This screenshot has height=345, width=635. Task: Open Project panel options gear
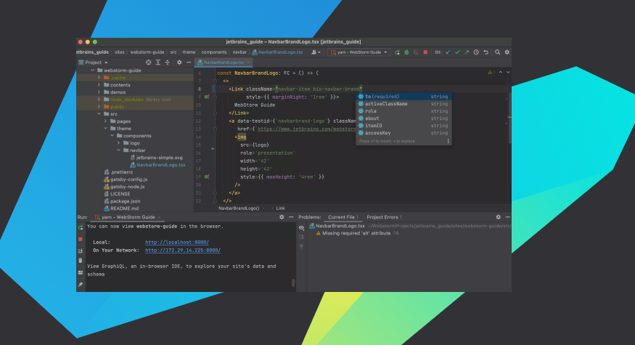click(x=179, y=62)
